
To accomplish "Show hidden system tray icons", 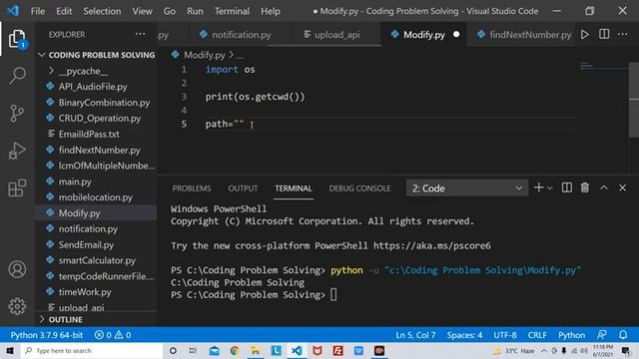I will 544,350.
